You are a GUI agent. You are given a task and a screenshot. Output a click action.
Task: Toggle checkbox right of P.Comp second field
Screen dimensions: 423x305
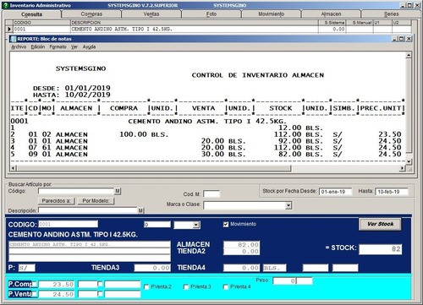(100, 284)
